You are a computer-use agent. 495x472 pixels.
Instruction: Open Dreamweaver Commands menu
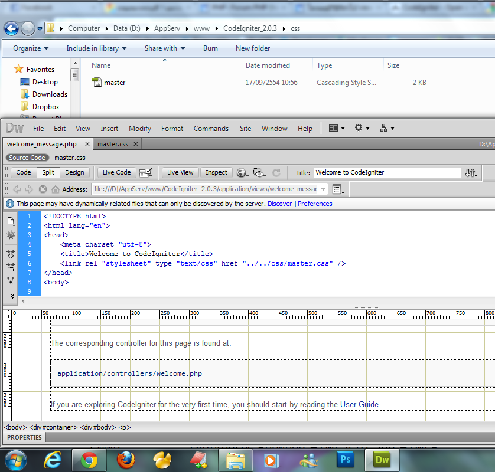click(211, 129)
